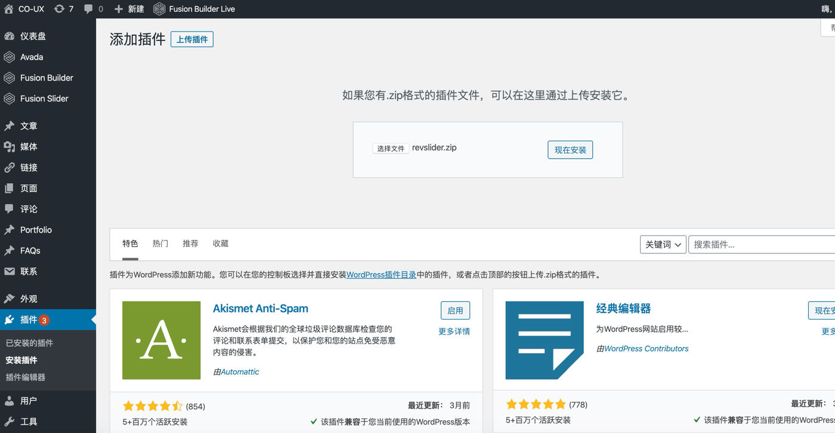This screenshot has width=835, height=433.
Task: Switch to the 推荐 tab
Action: pyautogui.click(x=190, y=243)
